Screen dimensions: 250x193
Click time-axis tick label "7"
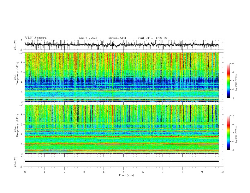point(163,172)
